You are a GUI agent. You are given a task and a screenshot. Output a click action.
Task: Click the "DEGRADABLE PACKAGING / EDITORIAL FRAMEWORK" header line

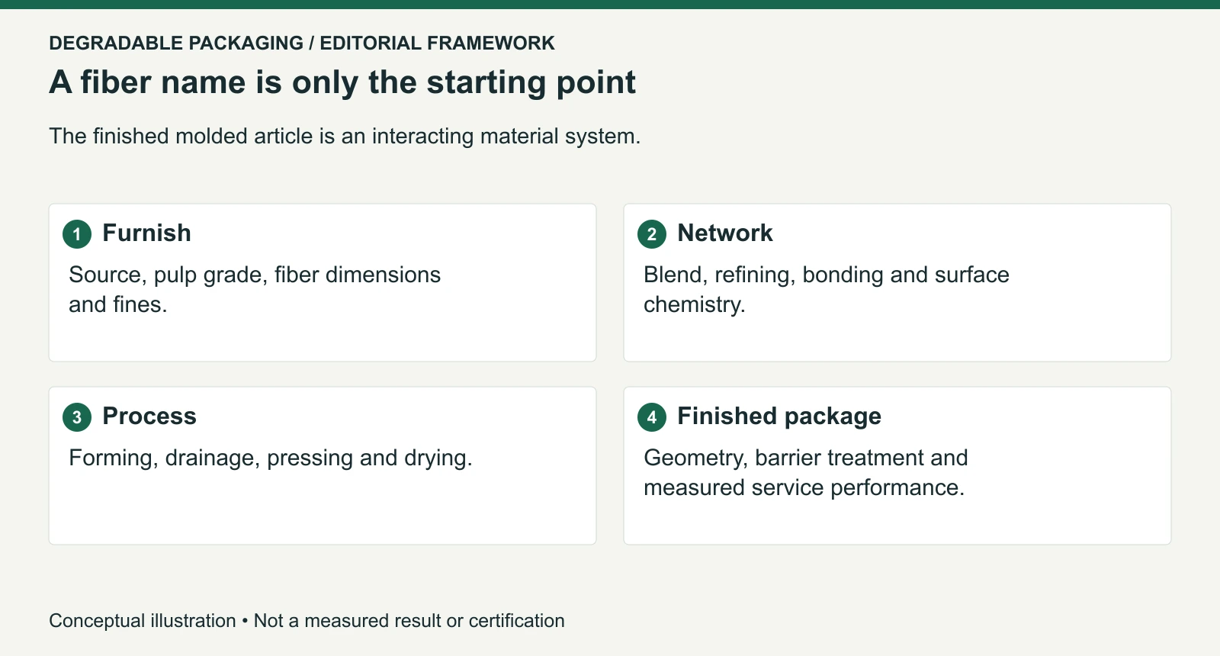click(x=302, y=43)
